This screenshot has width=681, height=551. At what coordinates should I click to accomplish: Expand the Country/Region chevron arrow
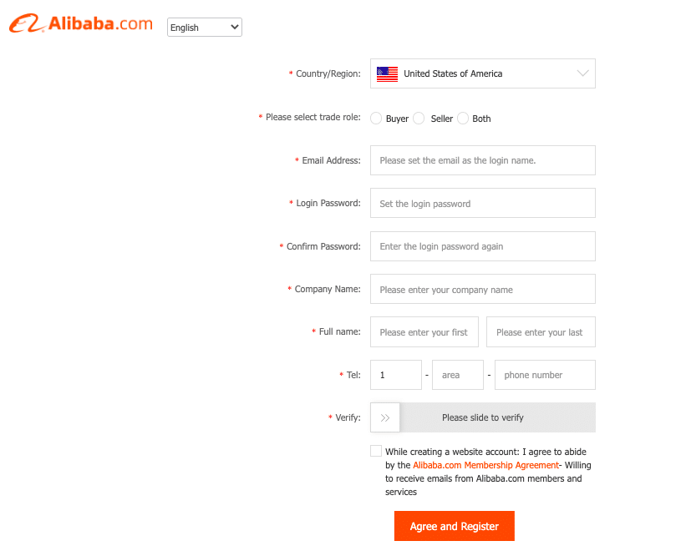pos(582,73)
